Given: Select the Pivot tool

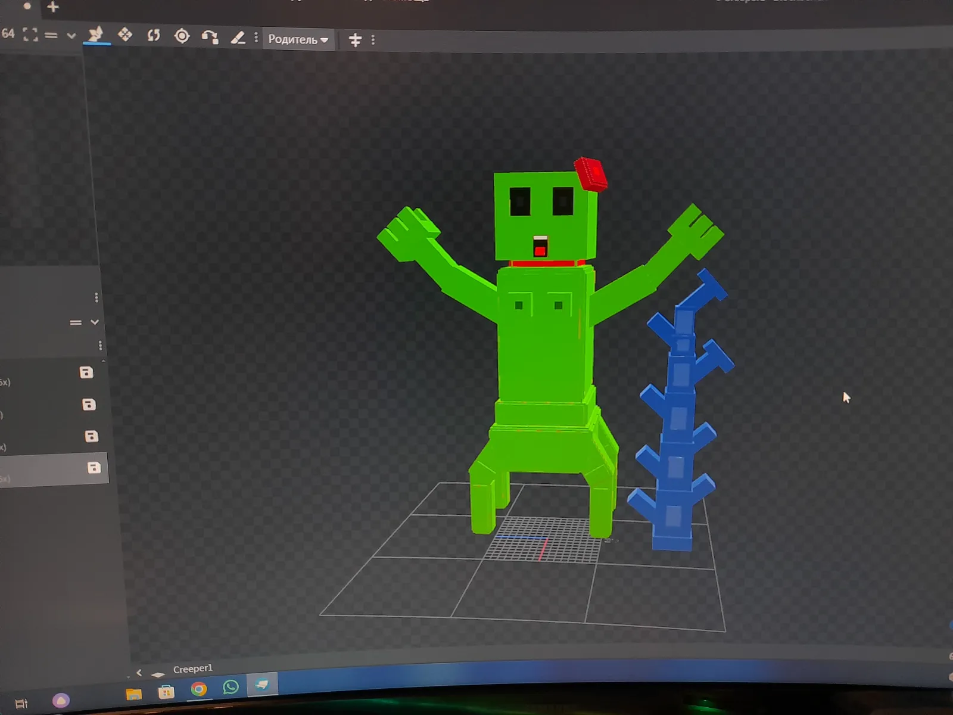Looking at the screenshot, I should click(182, 36).
